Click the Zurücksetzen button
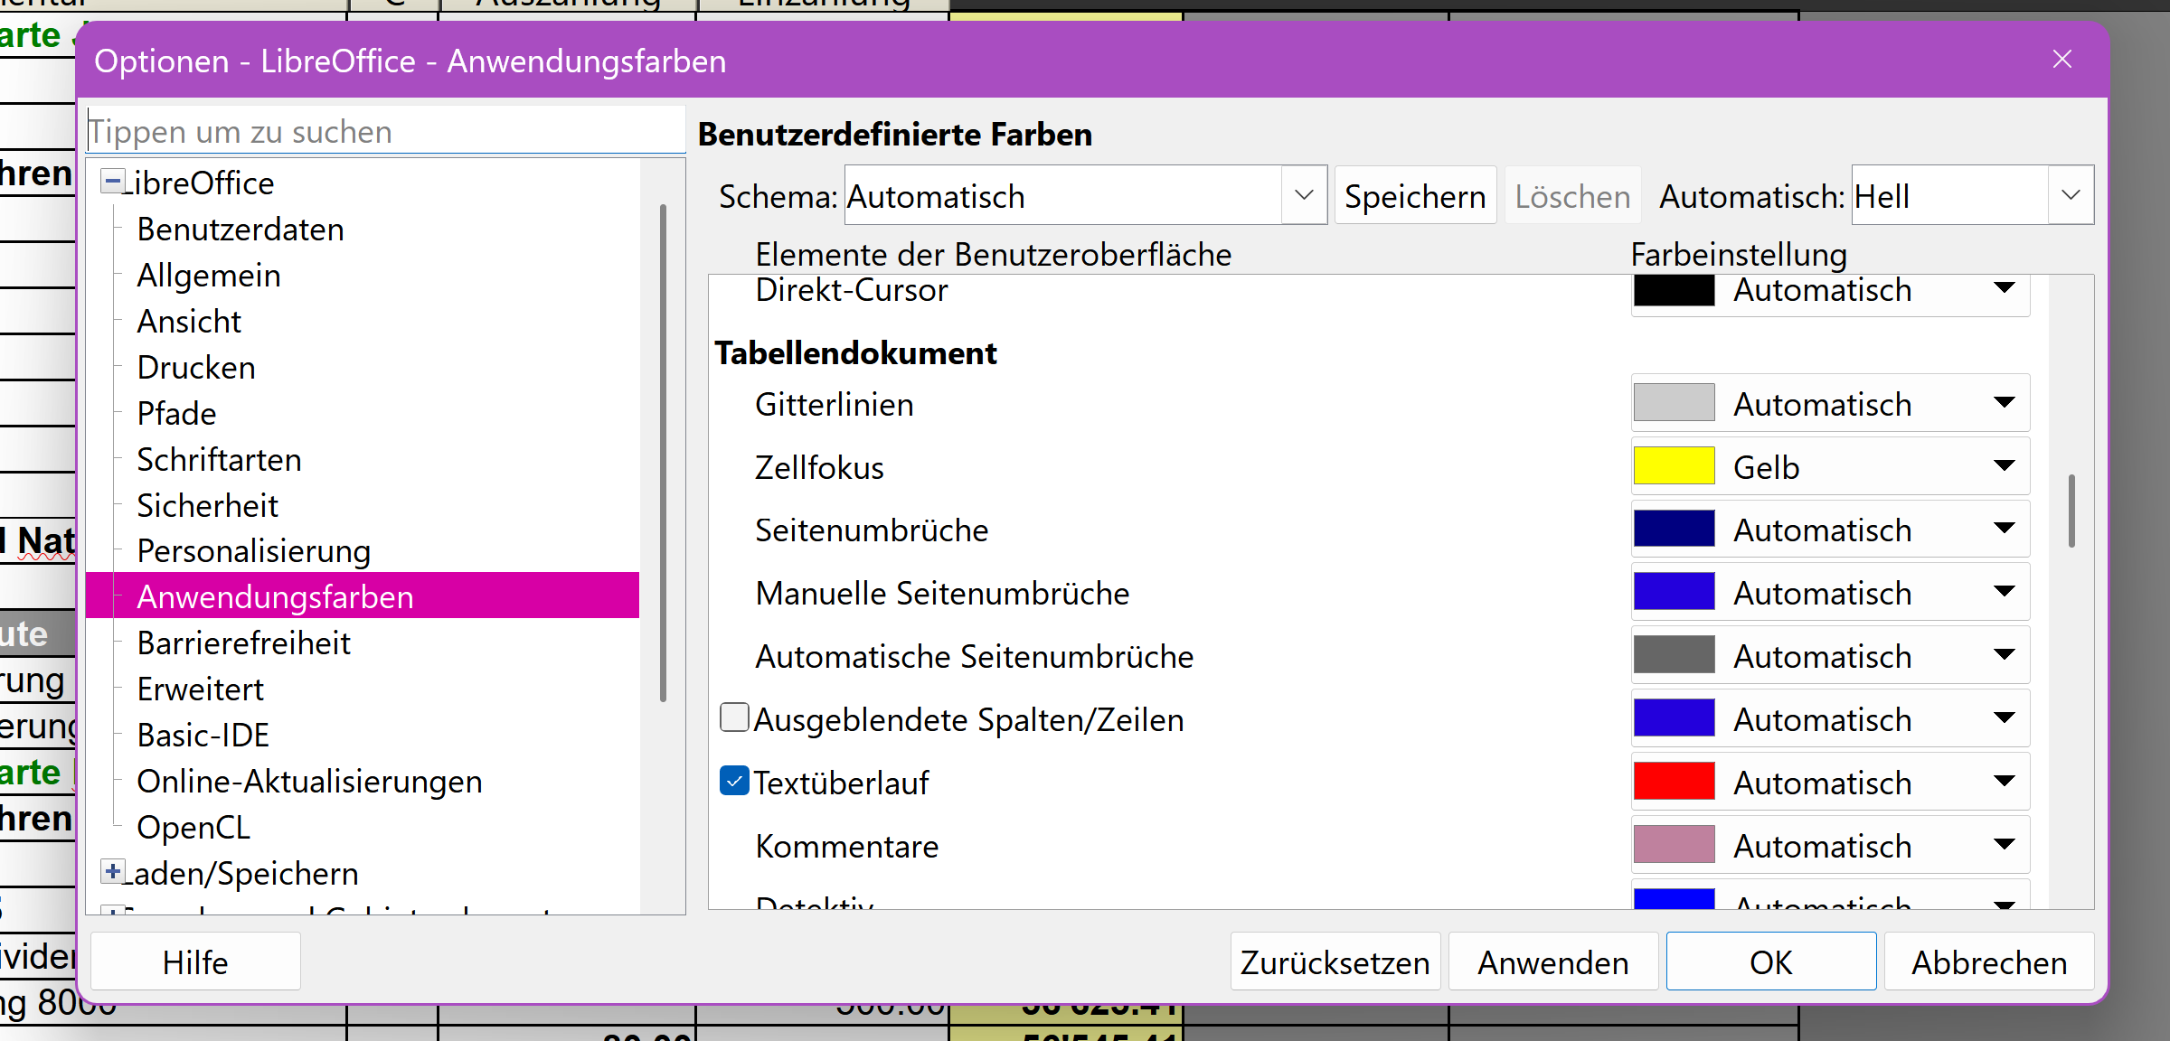The height and width of the screenshot is (1041, 2170). click(1335, 962)
